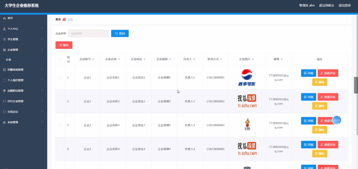Open 学生管理 menu label
Image resolution: width=358 pixels, height=169 pixels.
click(13, 39)
